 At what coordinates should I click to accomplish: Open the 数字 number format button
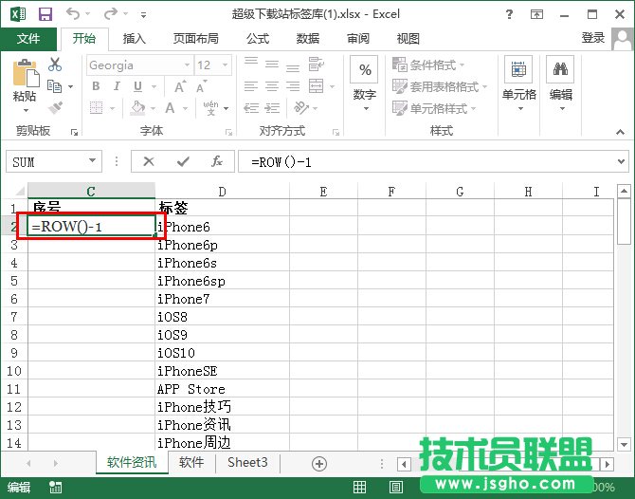click(365, 83)
